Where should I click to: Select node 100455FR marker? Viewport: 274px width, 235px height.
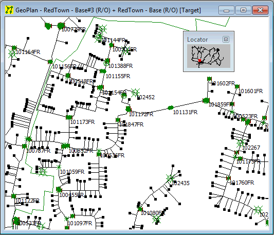[59, 190]
